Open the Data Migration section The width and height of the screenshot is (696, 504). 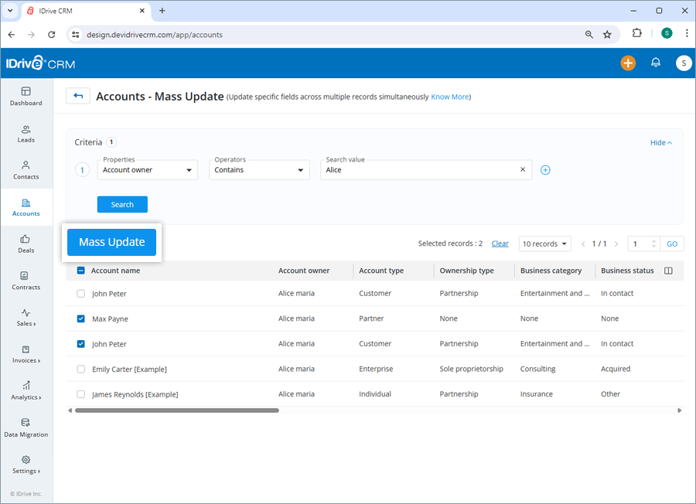26,428
